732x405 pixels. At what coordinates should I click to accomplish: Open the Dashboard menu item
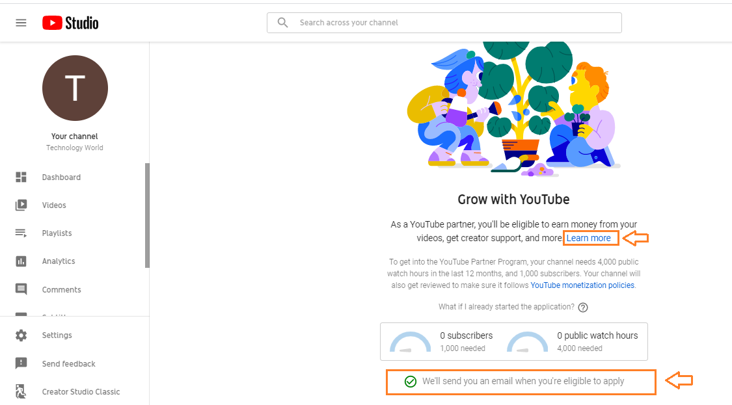point(61,177)
